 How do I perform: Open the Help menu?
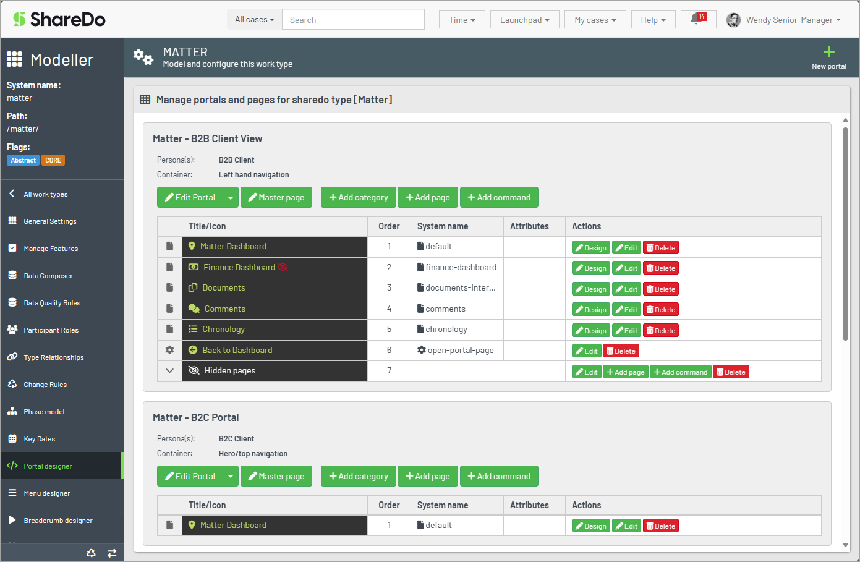click(653, 19)
